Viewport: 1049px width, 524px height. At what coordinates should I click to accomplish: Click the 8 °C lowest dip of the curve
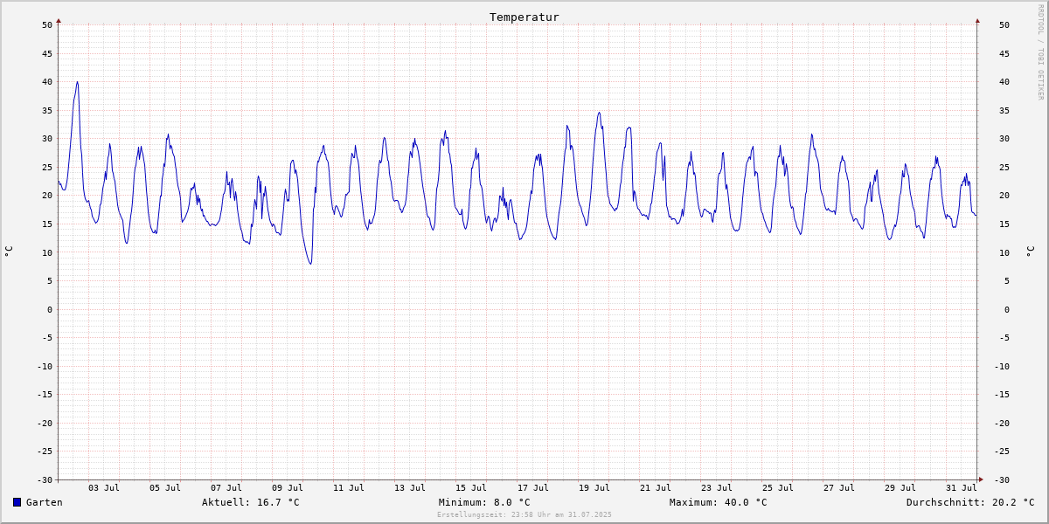point(310,264)
